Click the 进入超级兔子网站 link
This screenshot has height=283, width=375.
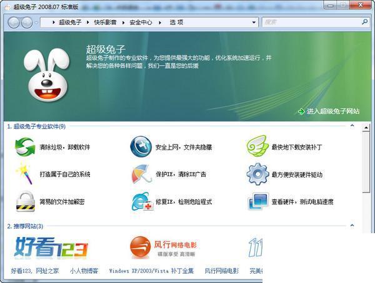tap(333, 111)
